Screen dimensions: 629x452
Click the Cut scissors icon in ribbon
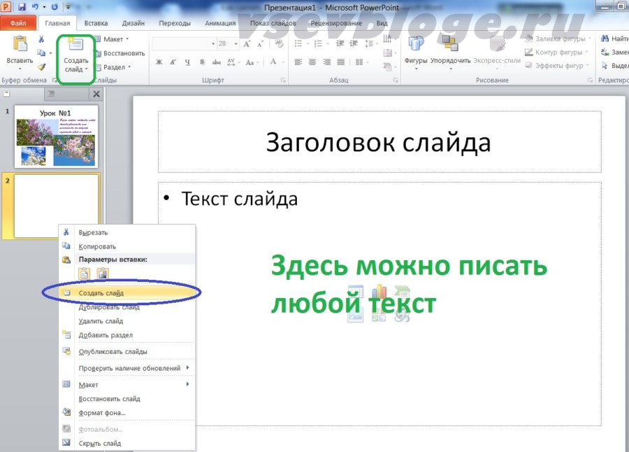coord(41,39)
